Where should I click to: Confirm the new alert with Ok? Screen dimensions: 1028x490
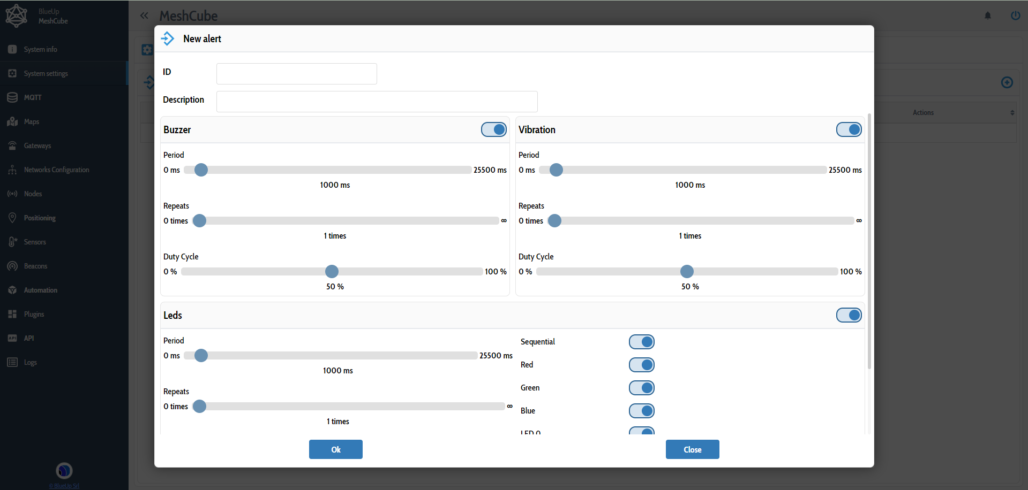click(335, 449)
